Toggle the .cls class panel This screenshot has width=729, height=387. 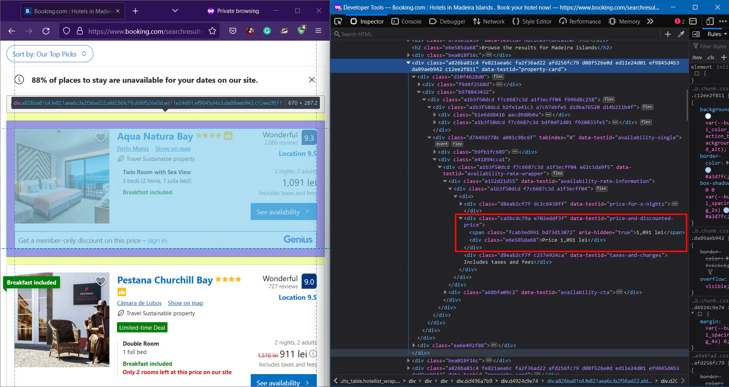710,57
